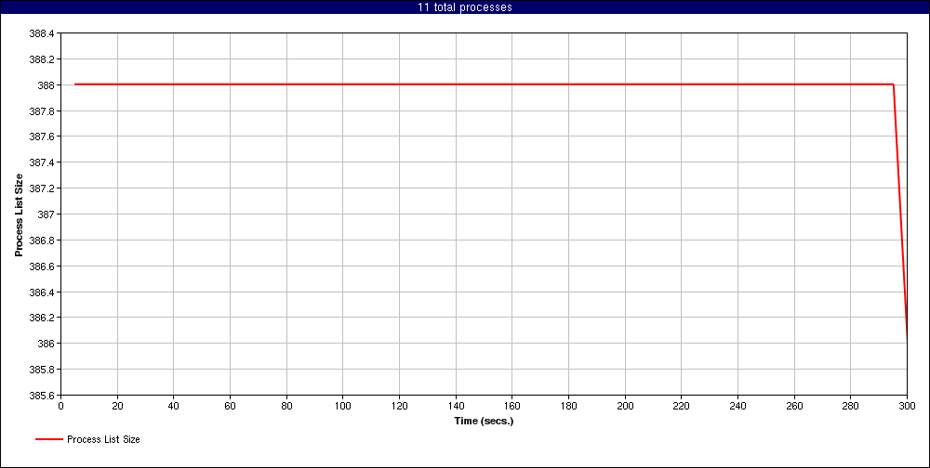This screenshot has width=930, height=468.
Task: Click the 280 x-axis tick label
Action: click(x=851, y=406)
